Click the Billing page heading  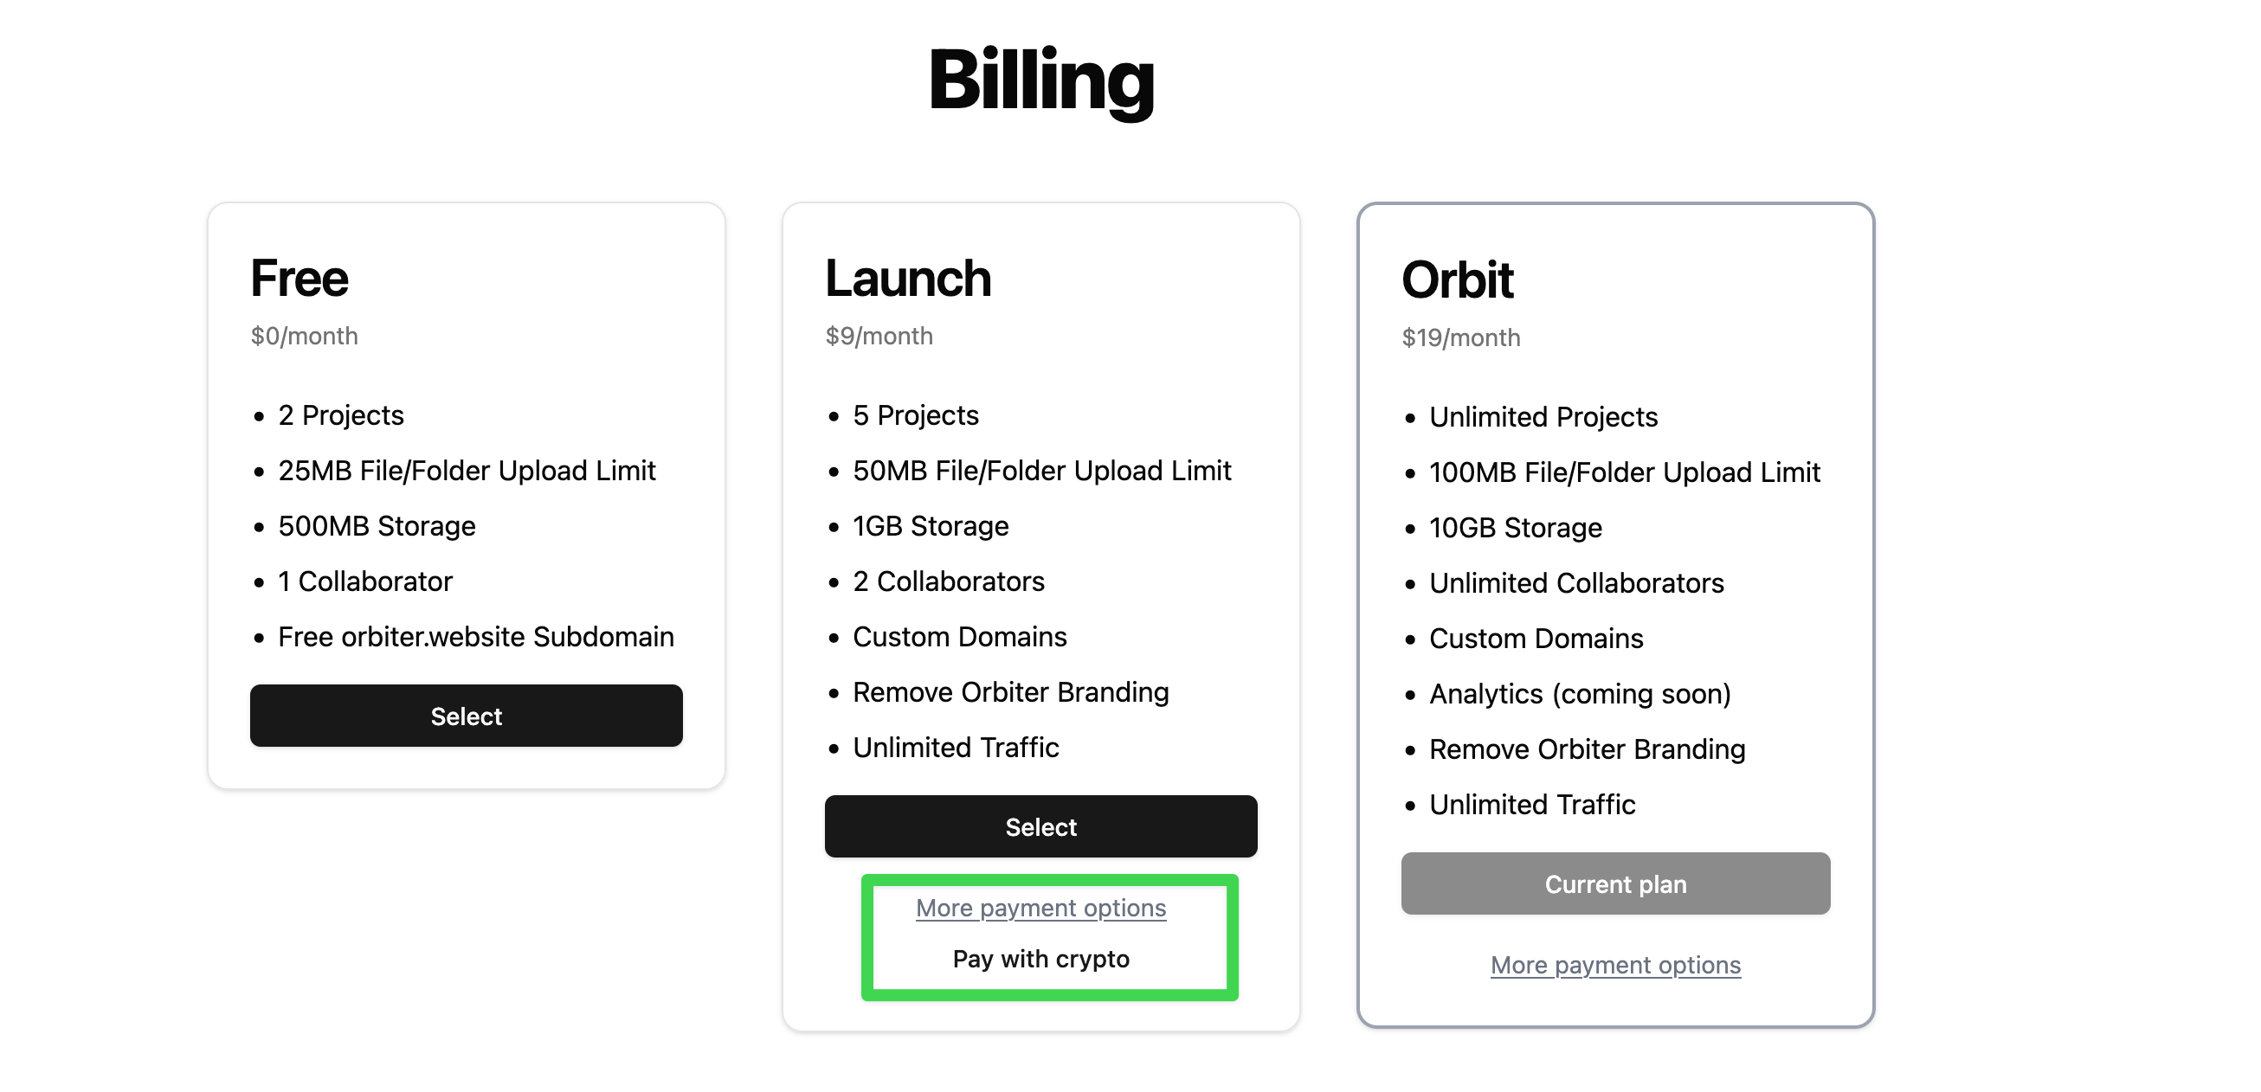[x=1041, y=80]
